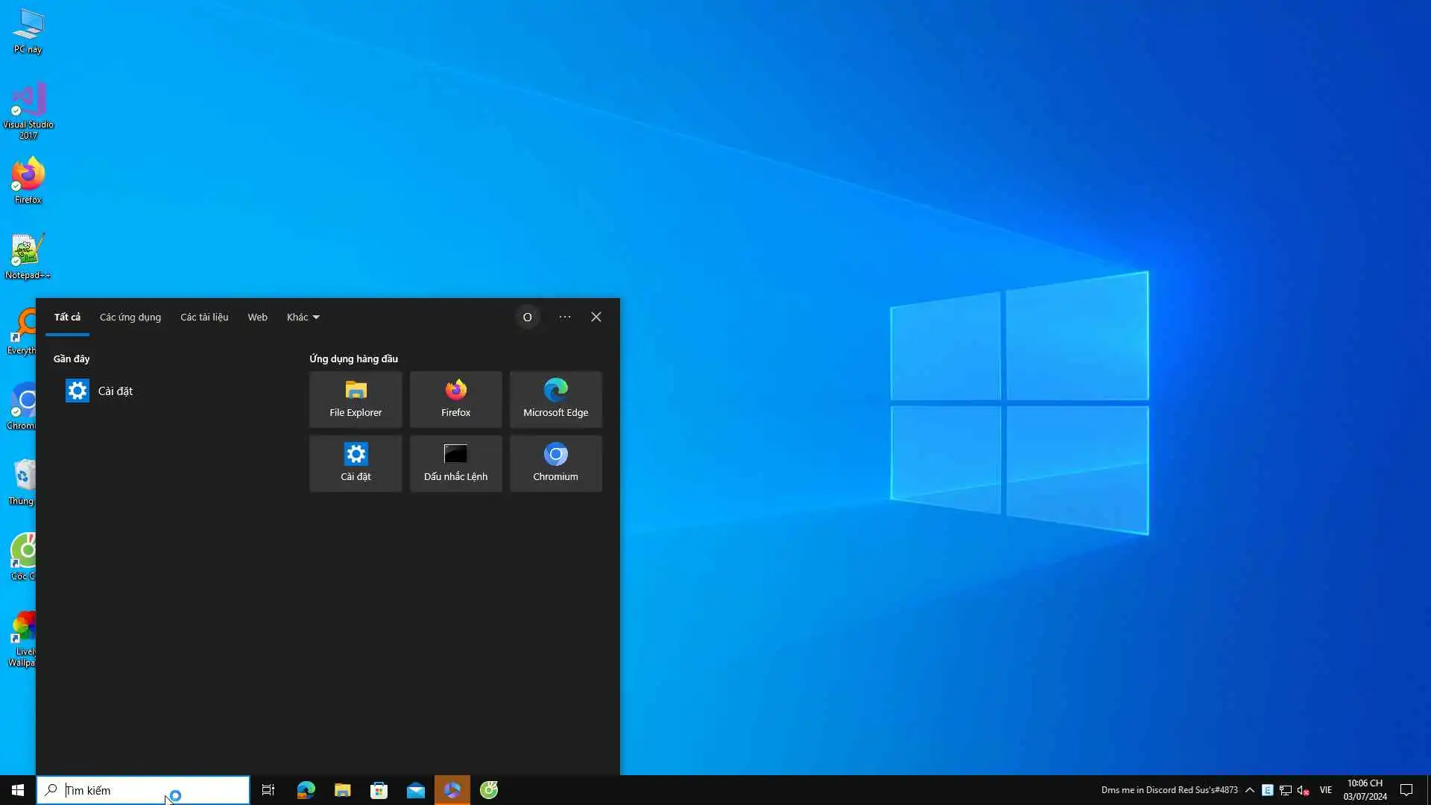Open Microsoft Store taskbar icon
Image resolution: width=1431 pixels, height=805 pixels.
pyautogui.click(x=379, y=790)
